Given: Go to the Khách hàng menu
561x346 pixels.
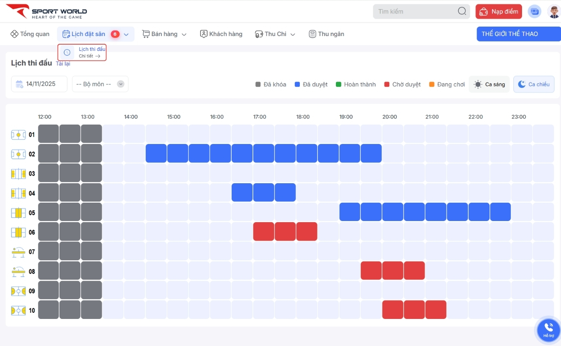Looking at the screenshot, I should click(x=221, y=34).
